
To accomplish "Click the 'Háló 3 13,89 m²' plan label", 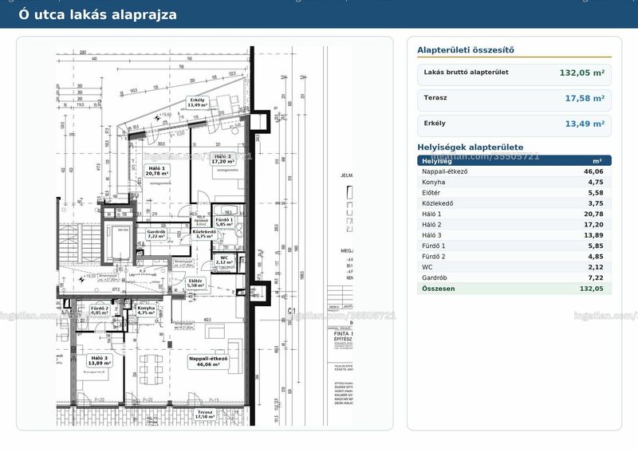I will (x=99, y=360).
